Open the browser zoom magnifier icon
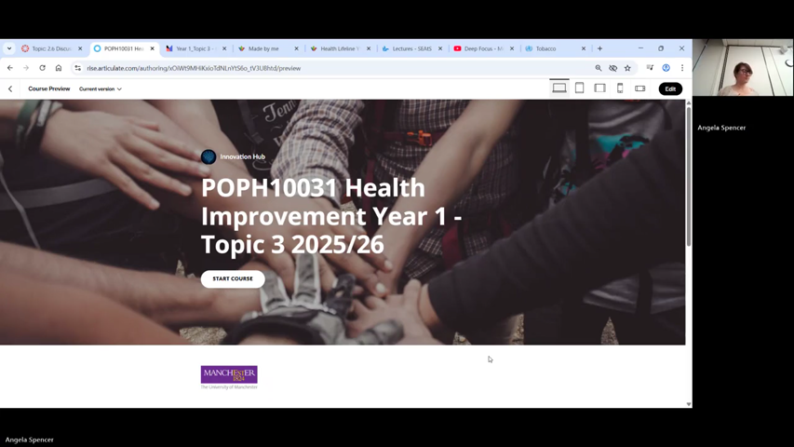The image size is (794, 447). (x=599, y=68)
